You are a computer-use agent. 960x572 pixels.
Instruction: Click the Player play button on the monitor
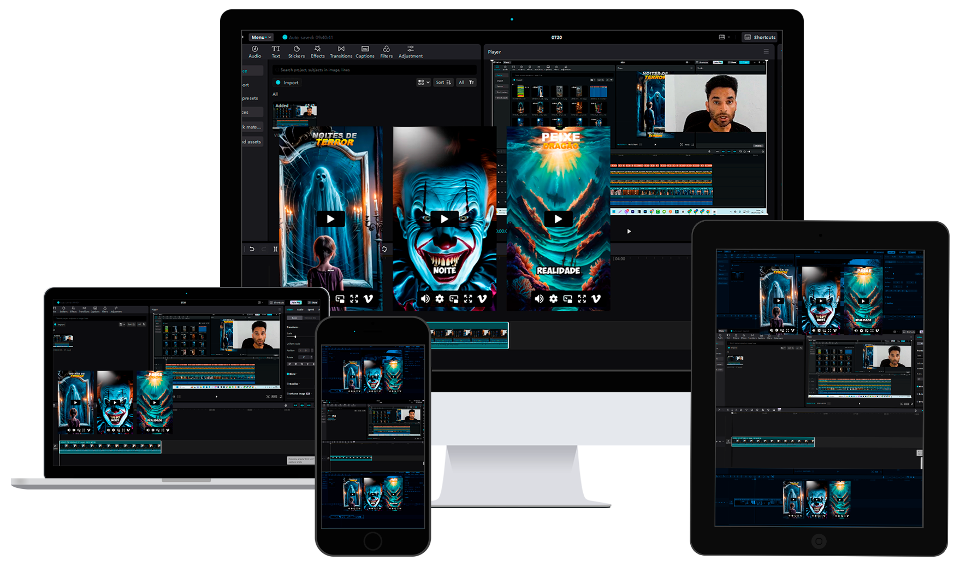[x=629, y=232]
